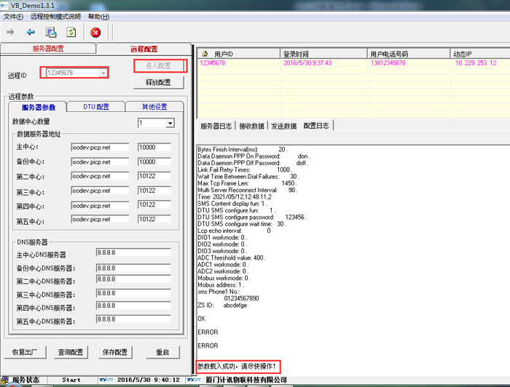This screenshot has width=510, height=387.
Task: Click the gray right arrow toolbar icon
Action: (x=10, y=32)
